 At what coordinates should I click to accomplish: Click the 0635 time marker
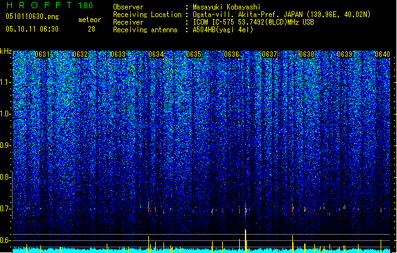(x=194, y=54)
